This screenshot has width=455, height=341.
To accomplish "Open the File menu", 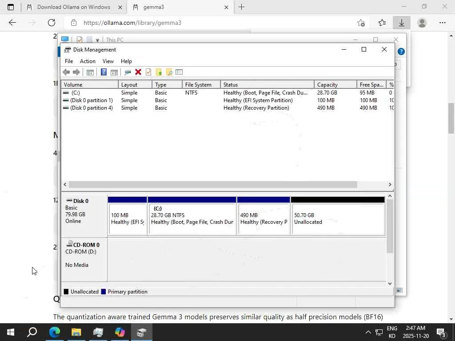I will pyautogui.click(x=69, y=61).
